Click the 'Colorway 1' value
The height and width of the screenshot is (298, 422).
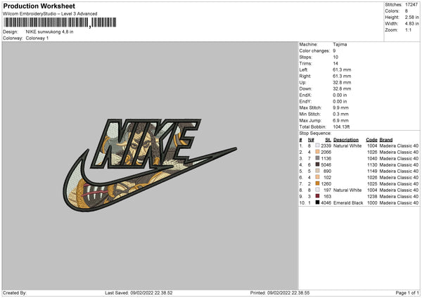[x=37, y=38]
